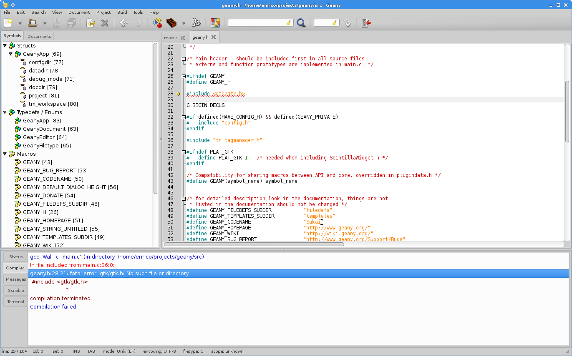Viewport: 572px width, 356px height.
Task: Close the geany.h tab
Action: coord(214,37)
